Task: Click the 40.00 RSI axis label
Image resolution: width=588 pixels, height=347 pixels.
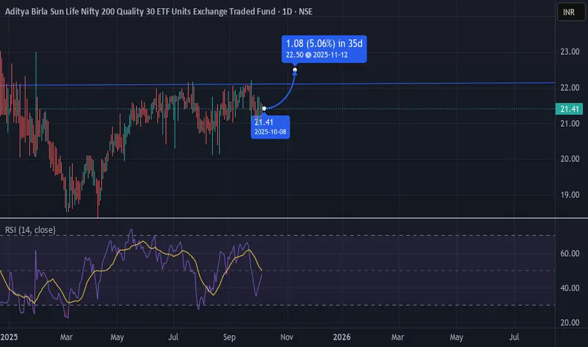Action: (x=570, y=288)
